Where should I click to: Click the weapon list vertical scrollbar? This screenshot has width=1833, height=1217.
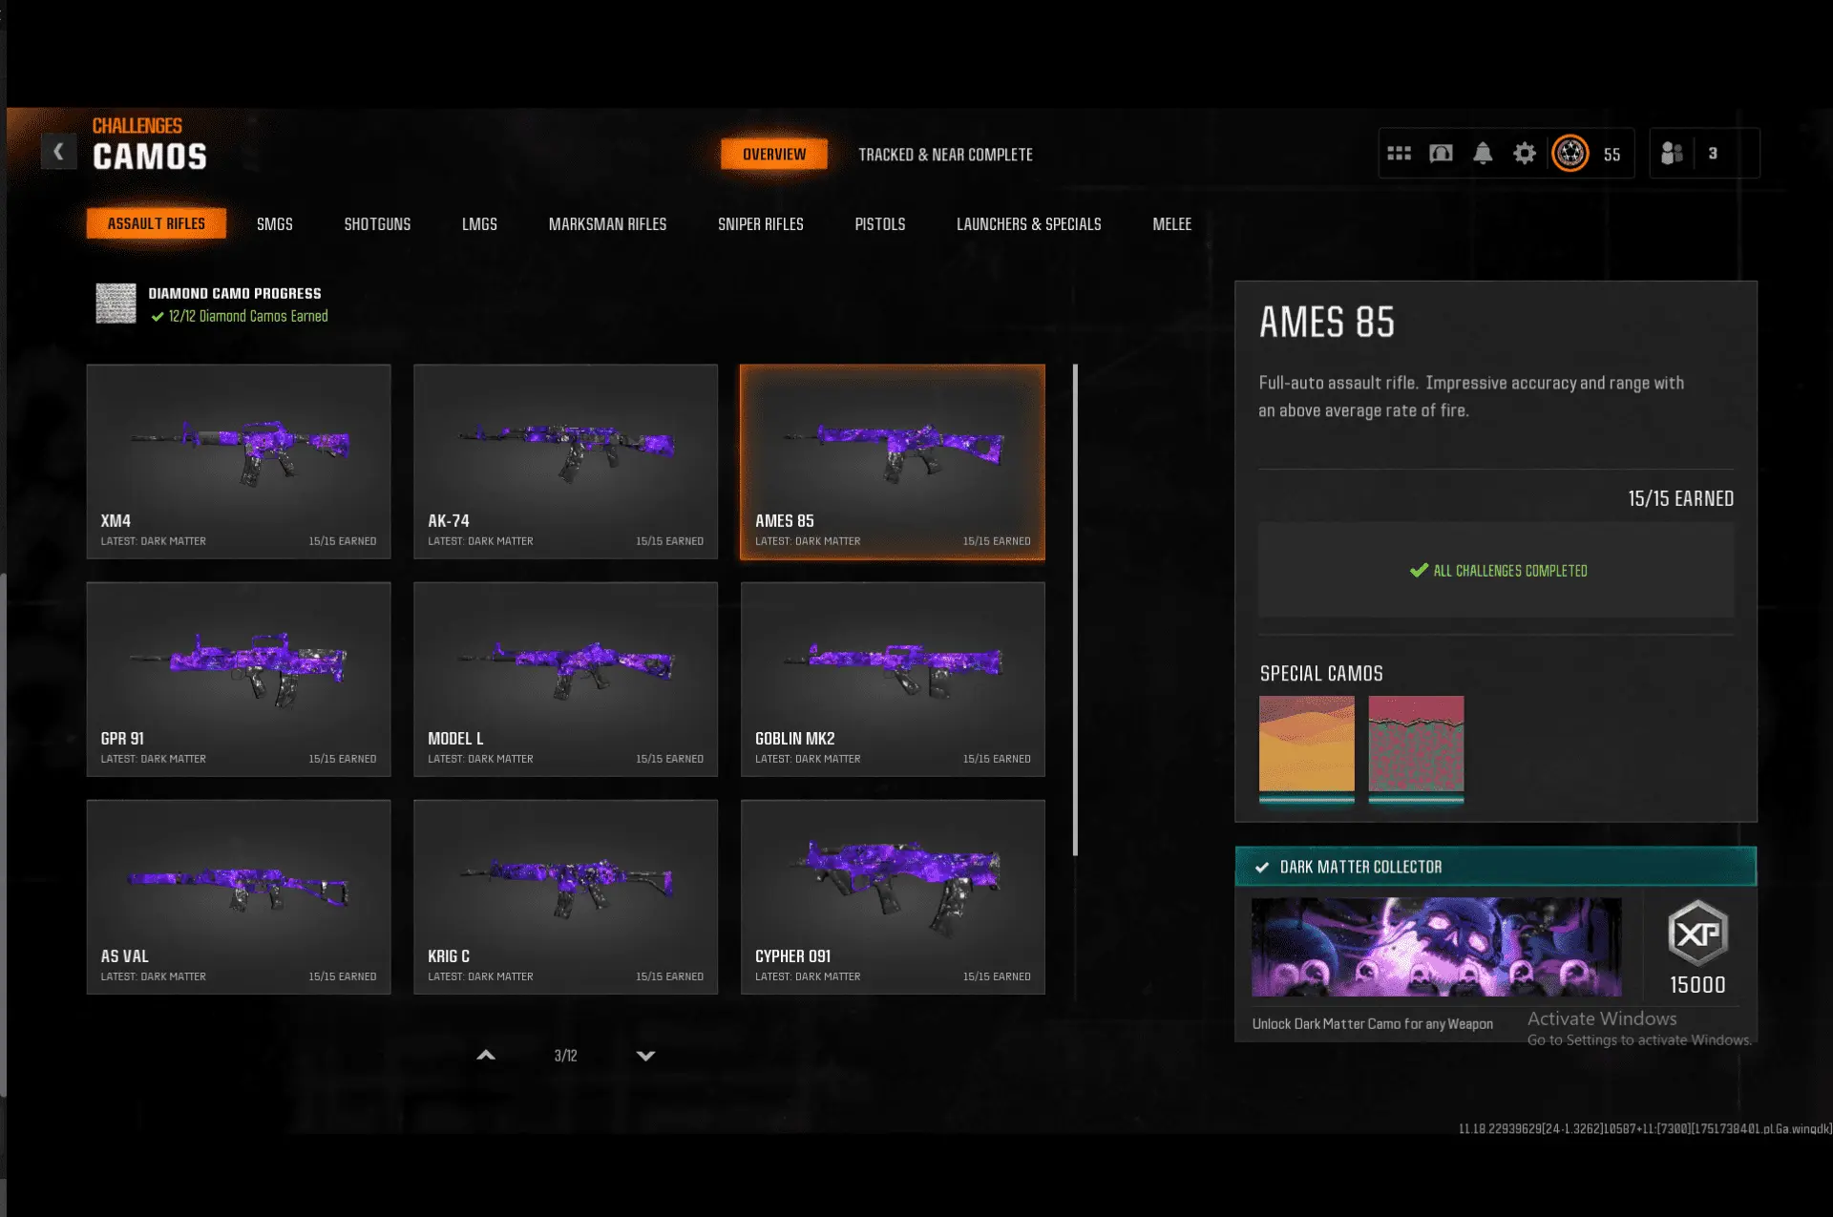point(1075,611)
